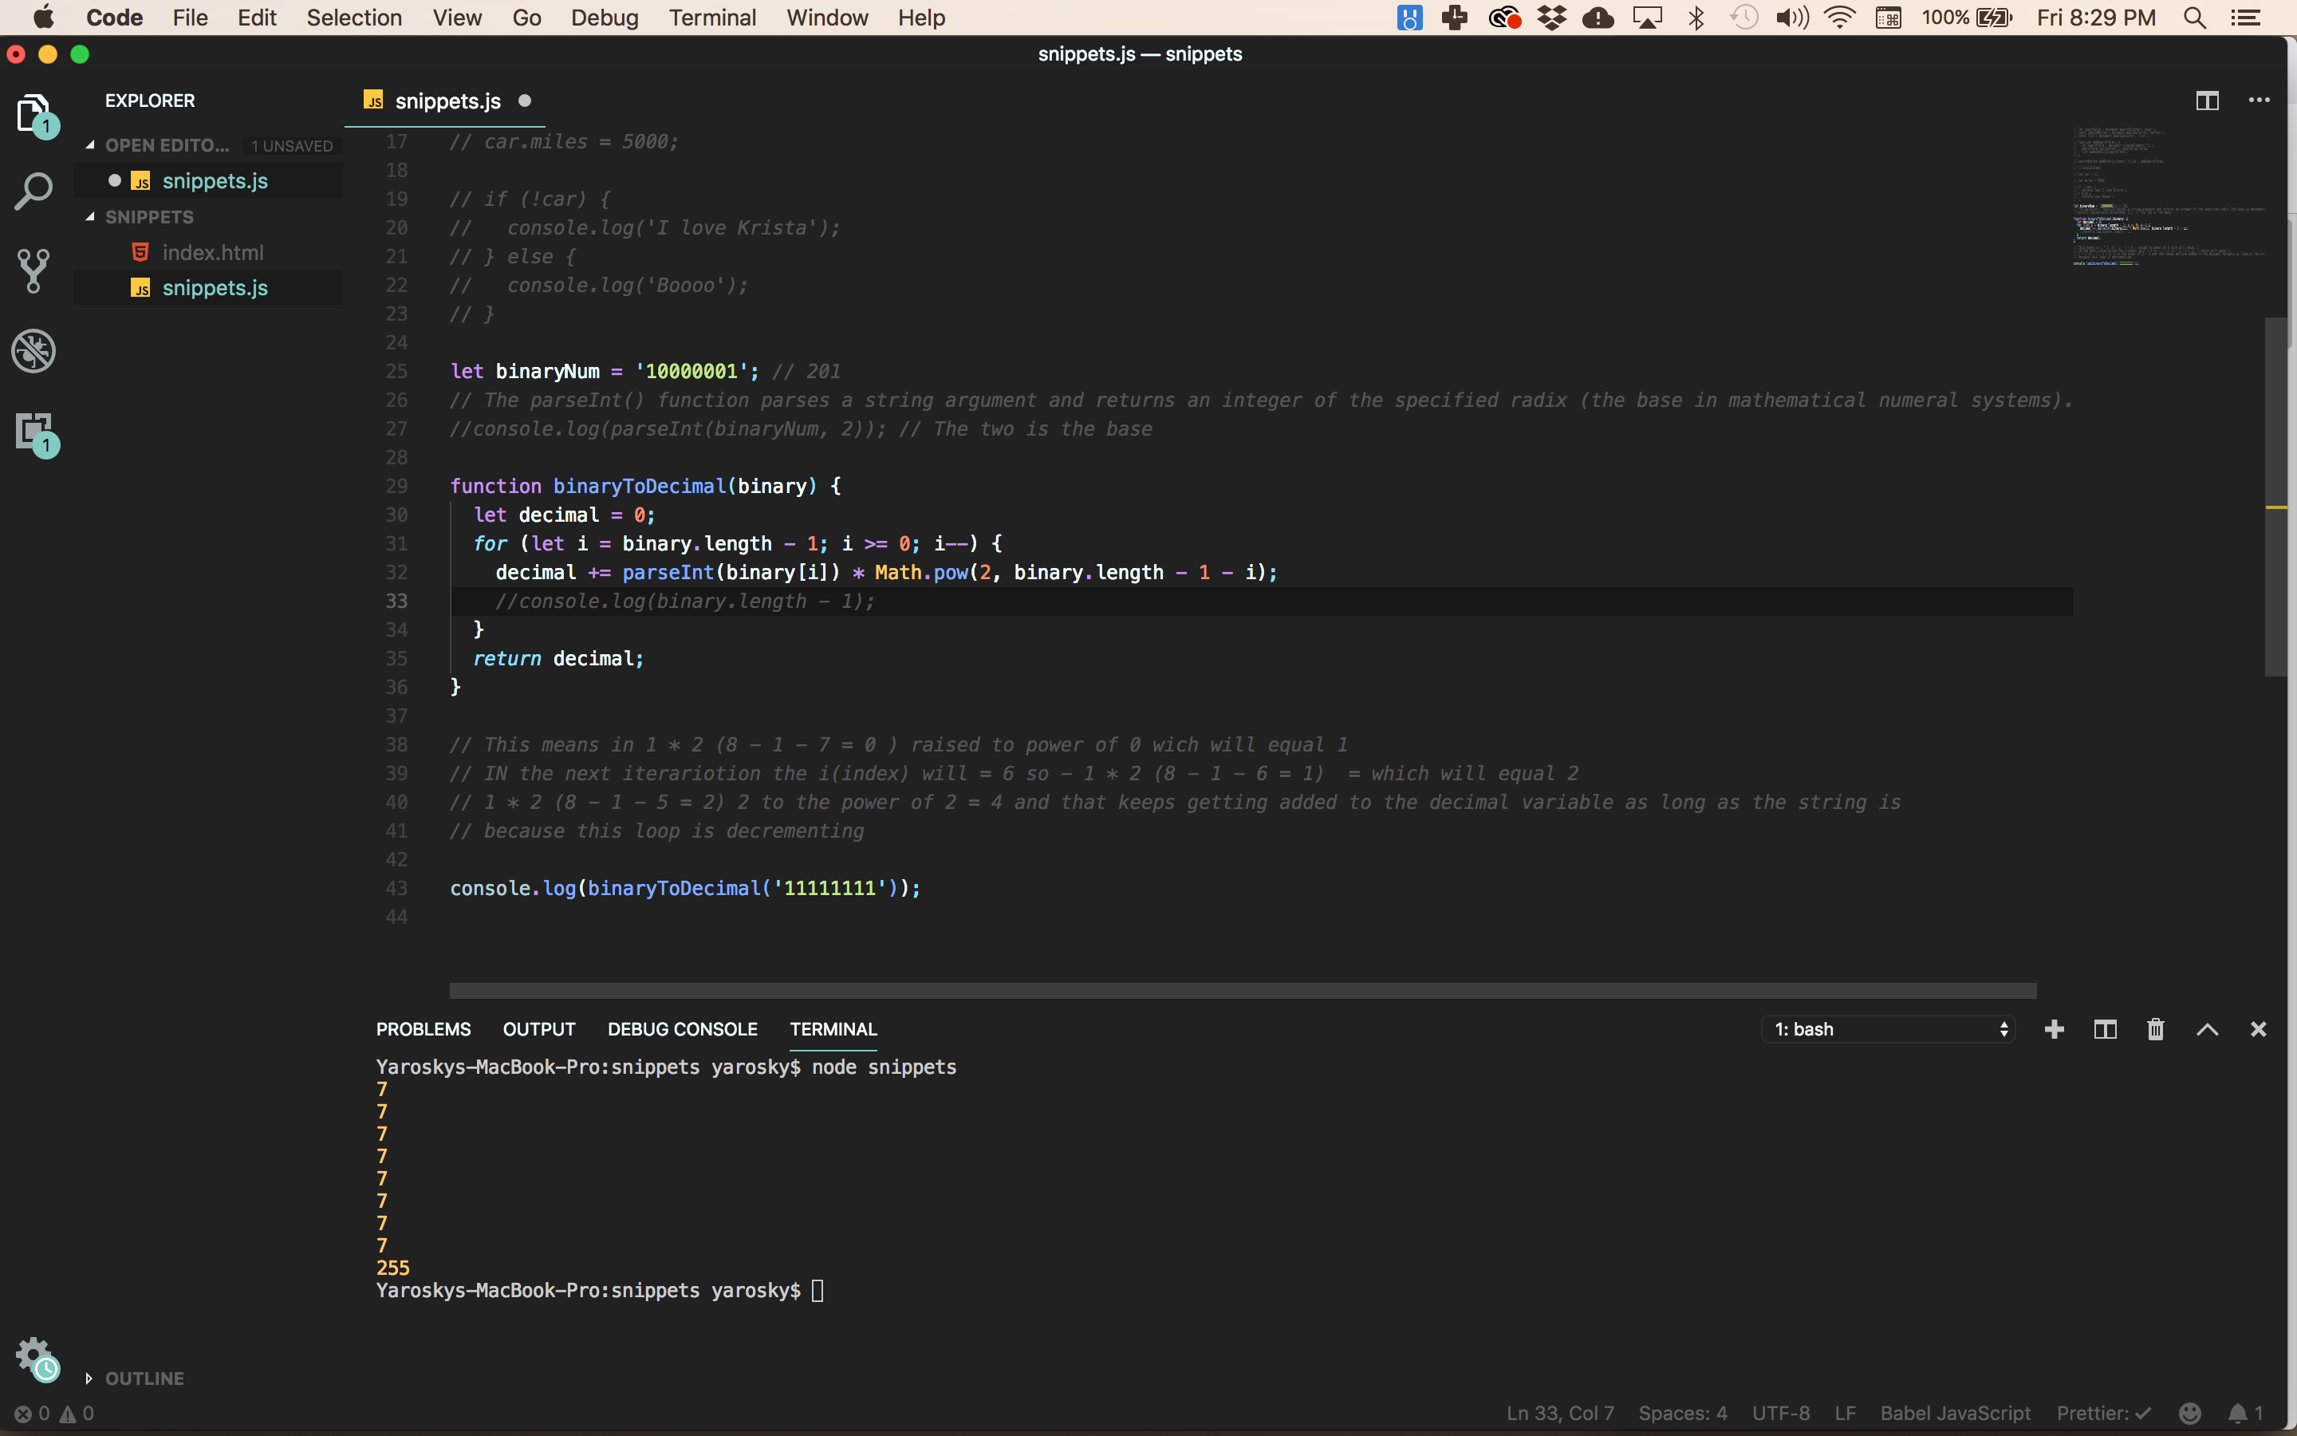Screen dimensions: 2297x1436
Task: Kill terminal with trash icon
Action: click(x=2156, y=1029)
